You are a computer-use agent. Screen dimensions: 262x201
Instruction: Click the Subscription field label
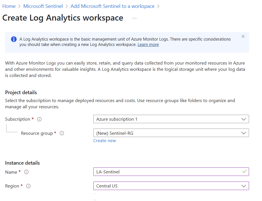coord(17,119)
